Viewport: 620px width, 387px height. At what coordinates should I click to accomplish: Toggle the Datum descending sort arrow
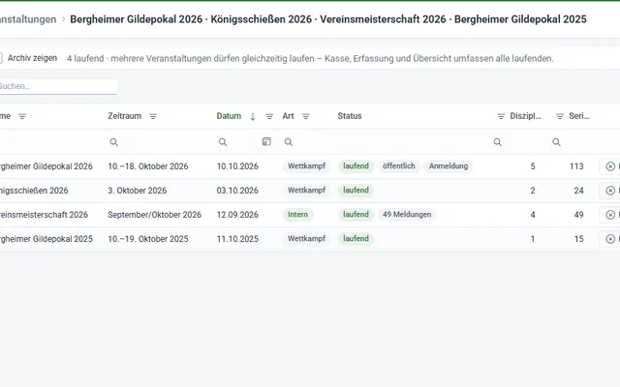[253, 116]
